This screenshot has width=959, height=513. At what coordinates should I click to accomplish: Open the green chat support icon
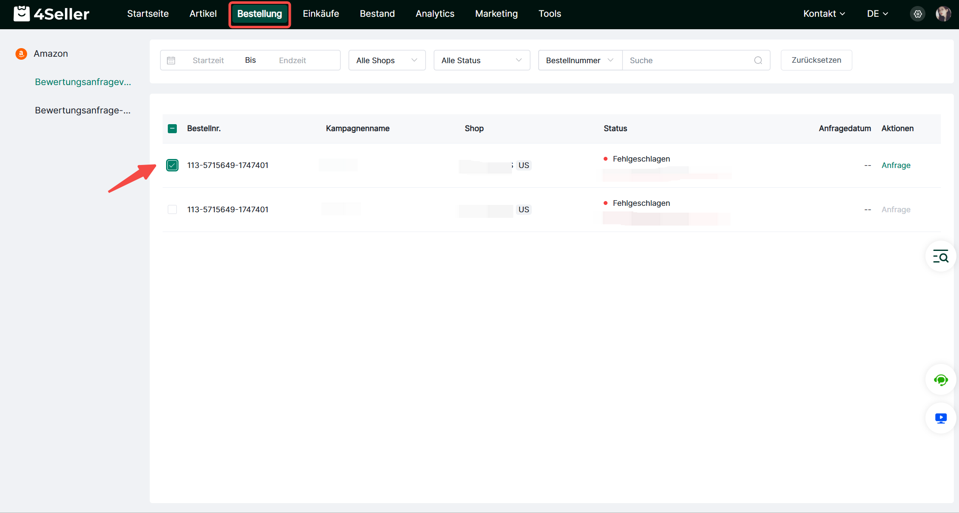point(940,380)
